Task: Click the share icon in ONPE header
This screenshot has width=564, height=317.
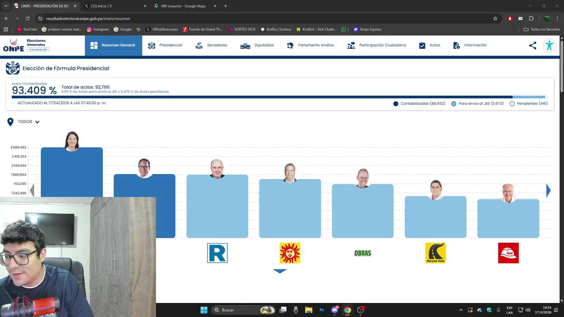Action: [x=533, y=45]
